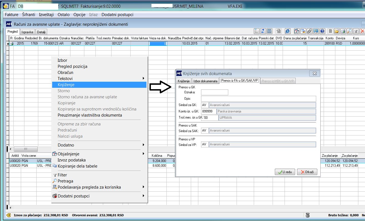Expand Podešavanja pregleda za korisnika submenu
The height and width of the screenshot is (221, 365).
100,187
